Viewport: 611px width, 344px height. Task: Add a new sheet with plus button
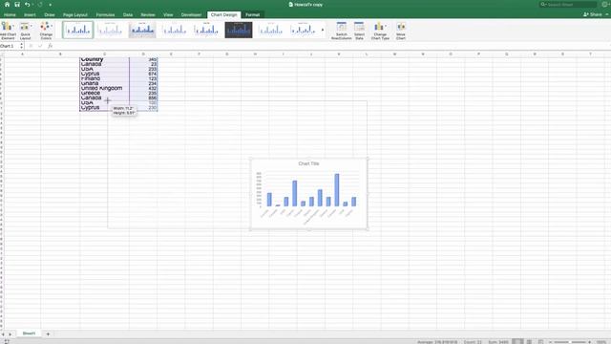(48, 333)
